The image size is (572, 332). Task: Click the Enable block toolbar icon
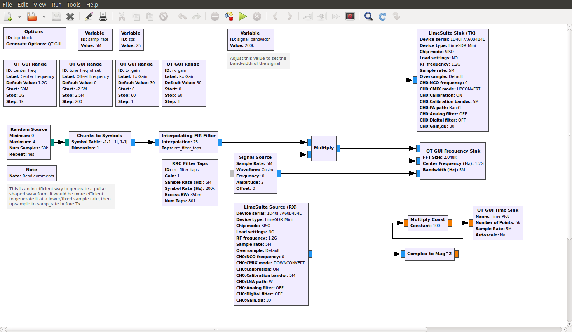point(308,16)
